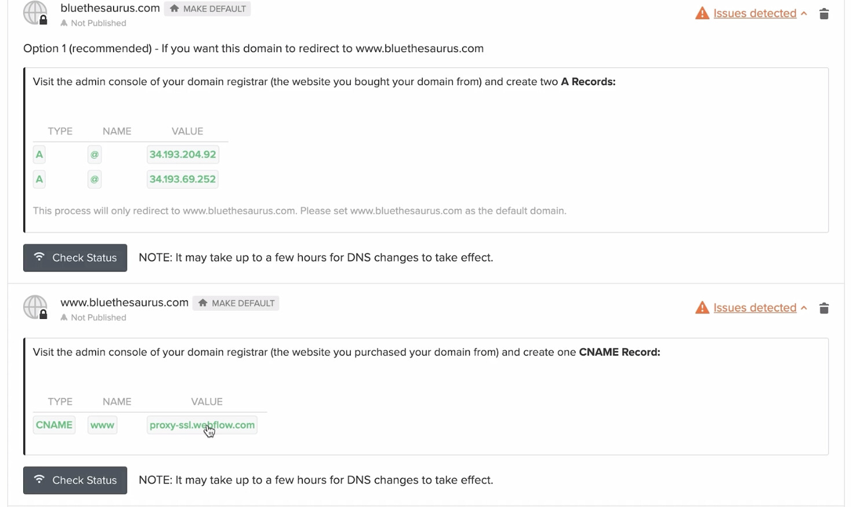The height and width of the screenshot is (507, 851).
Task: Check Status for the A Records section
Action: pos(75,258)
